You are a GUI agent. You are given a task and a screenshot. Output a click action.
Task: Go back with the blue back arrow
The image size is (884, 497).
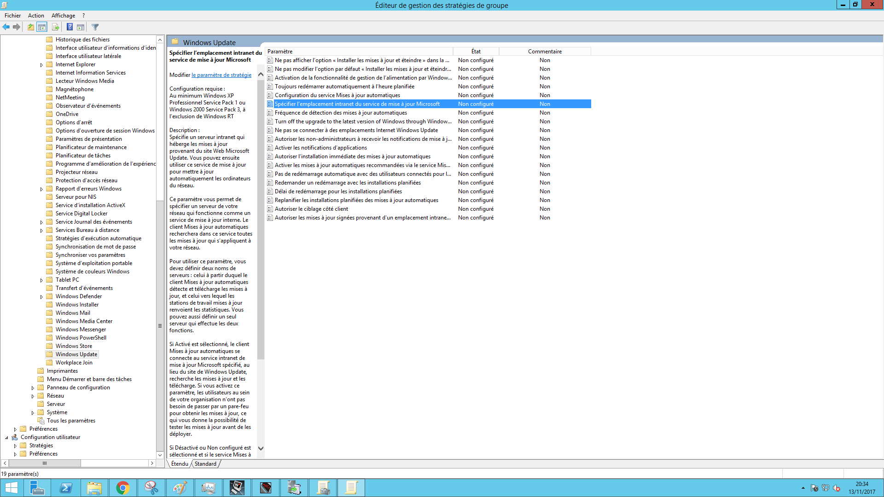pos(6,27)
